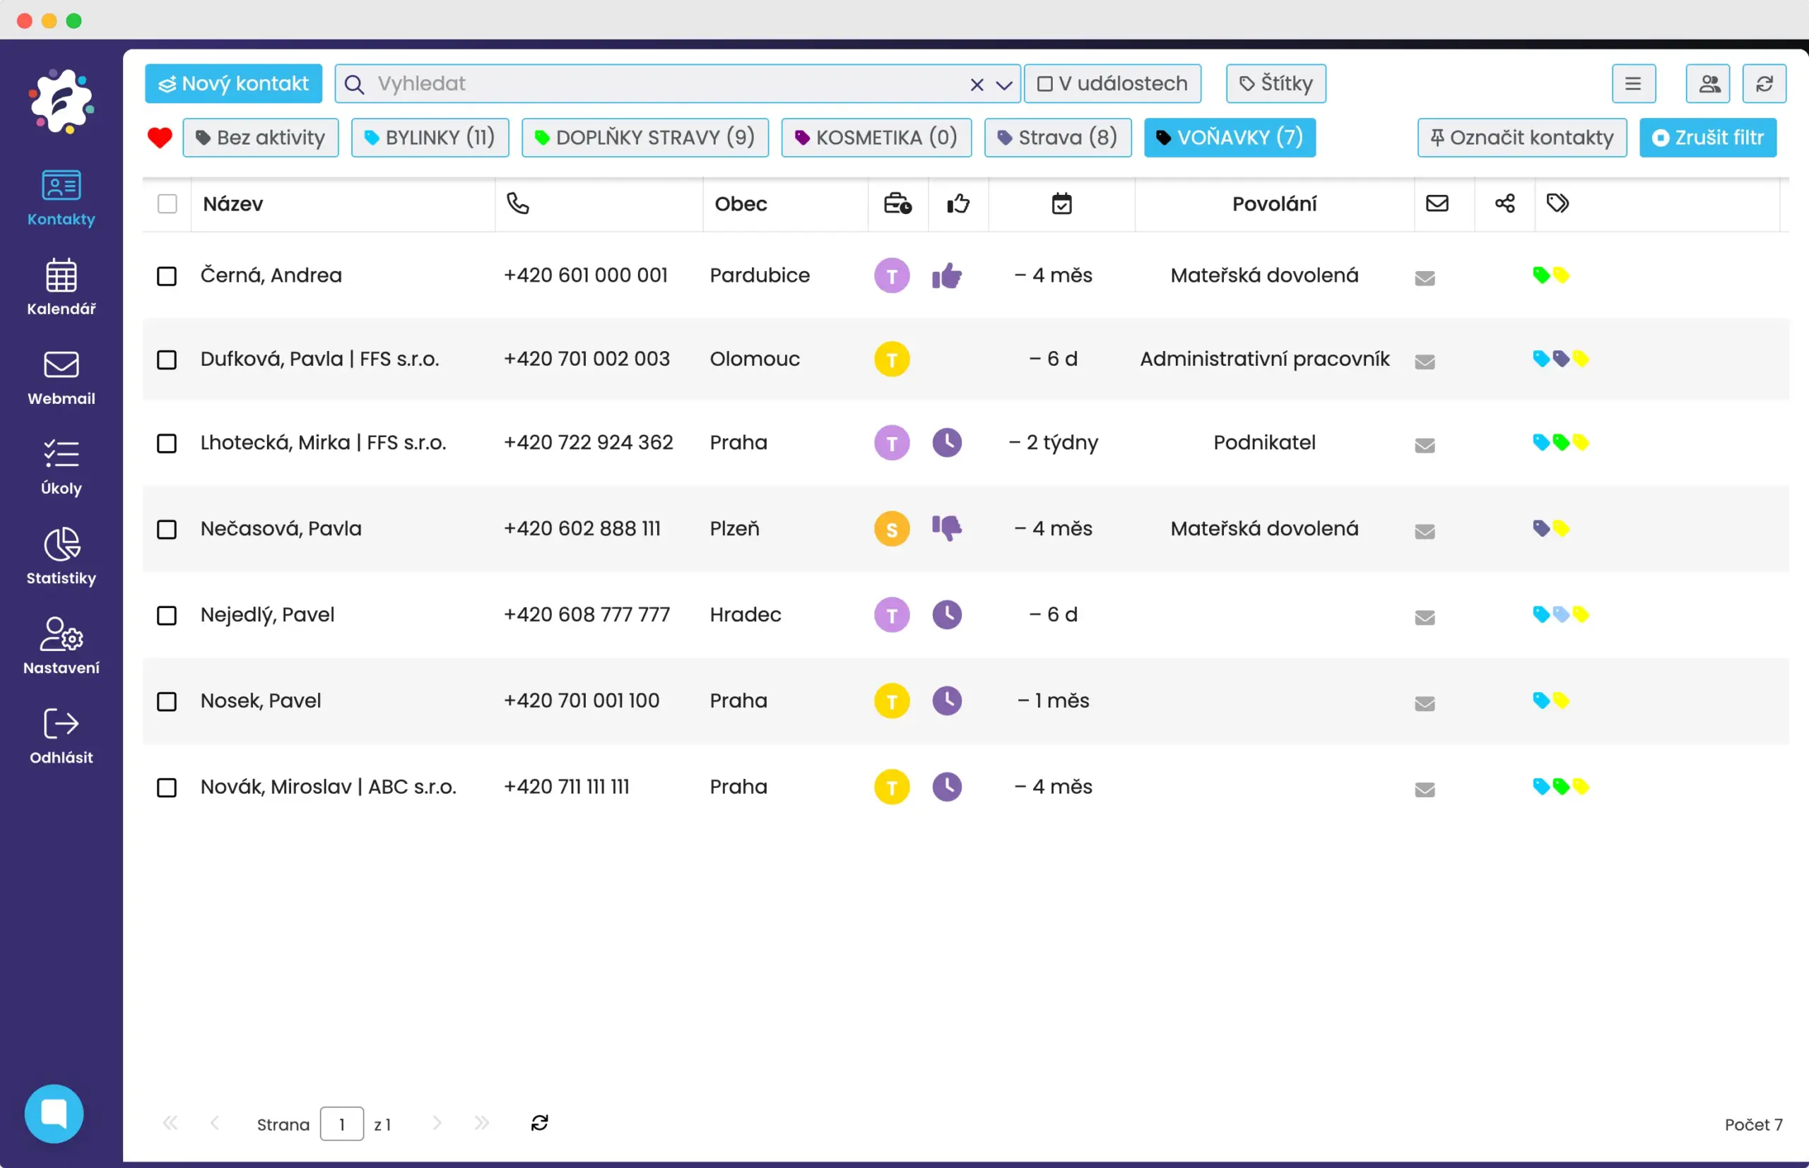1809x1168 pixels.
Task: Click the hamburger list menu icon
Action: coord(1633,83)
